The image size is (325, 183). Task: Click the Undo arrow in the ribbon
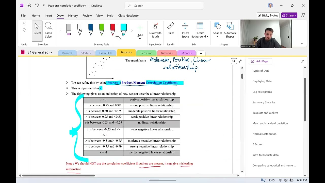(24, 24)
